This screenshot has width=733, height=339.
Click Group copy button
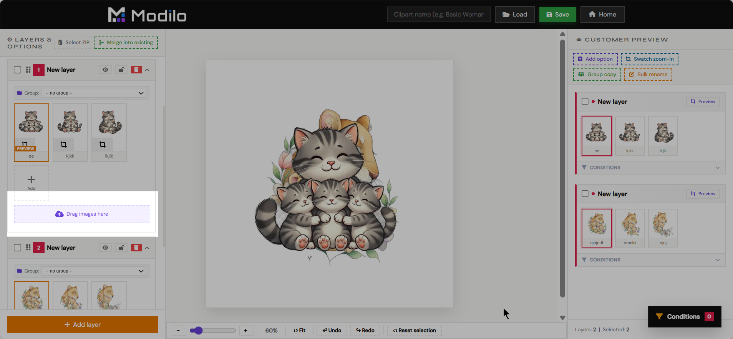pyautogui.click(x=597, y=75)
